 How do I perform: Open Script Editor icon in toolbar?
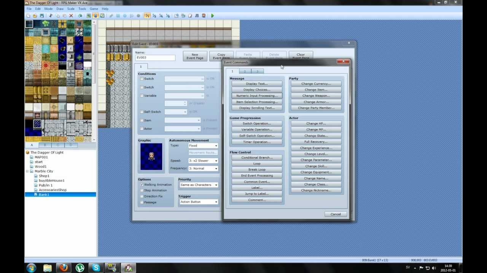(x=190, y=16)
